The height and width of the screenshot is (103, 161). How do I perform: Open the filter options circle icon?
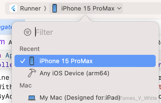pos(28,32)
